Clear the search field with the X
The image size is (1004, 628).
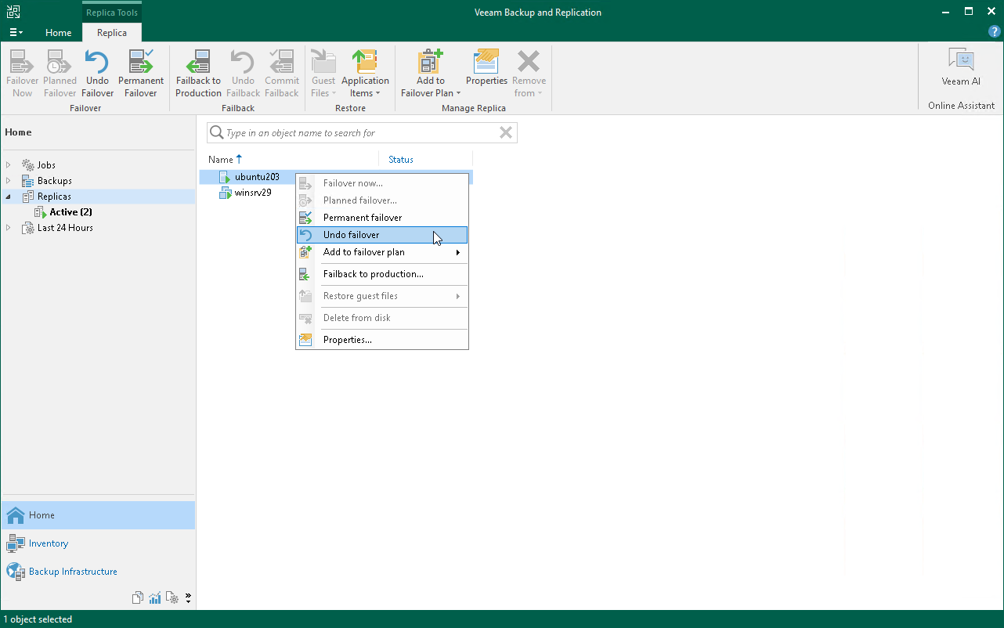click(x=506, y=133)
